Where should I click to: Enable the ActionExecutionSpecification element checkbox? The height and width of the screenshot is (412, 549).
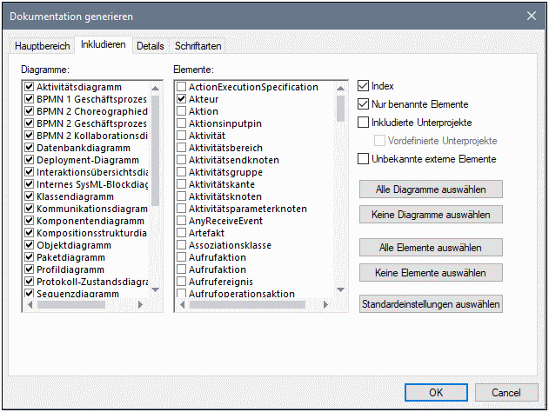[181, 88]
